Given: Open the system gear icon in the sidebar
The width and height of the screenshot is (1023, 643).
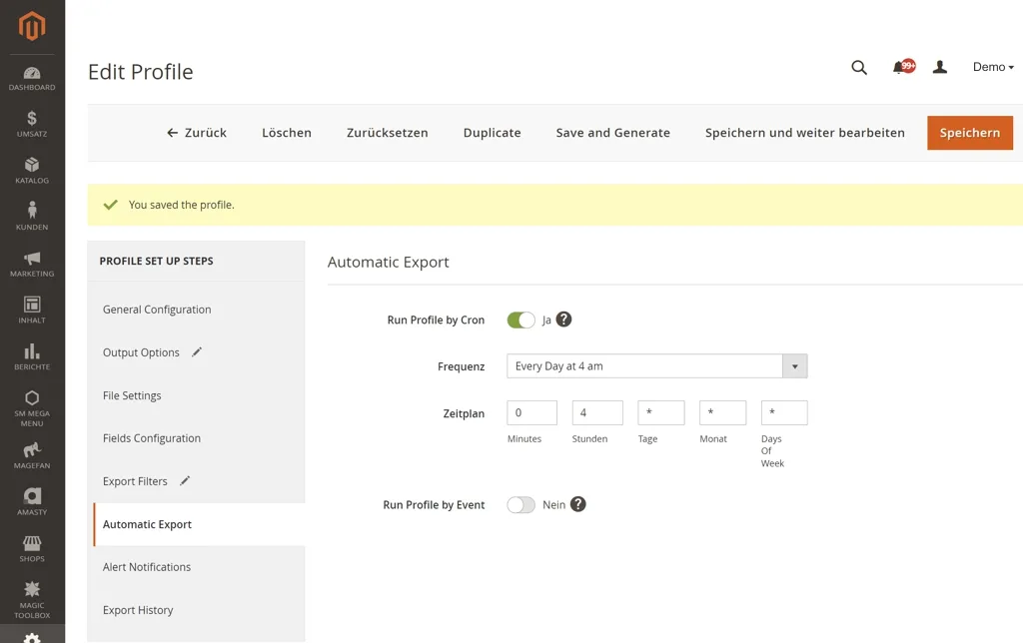Looking at the screenshot, I should pos(32,638).
